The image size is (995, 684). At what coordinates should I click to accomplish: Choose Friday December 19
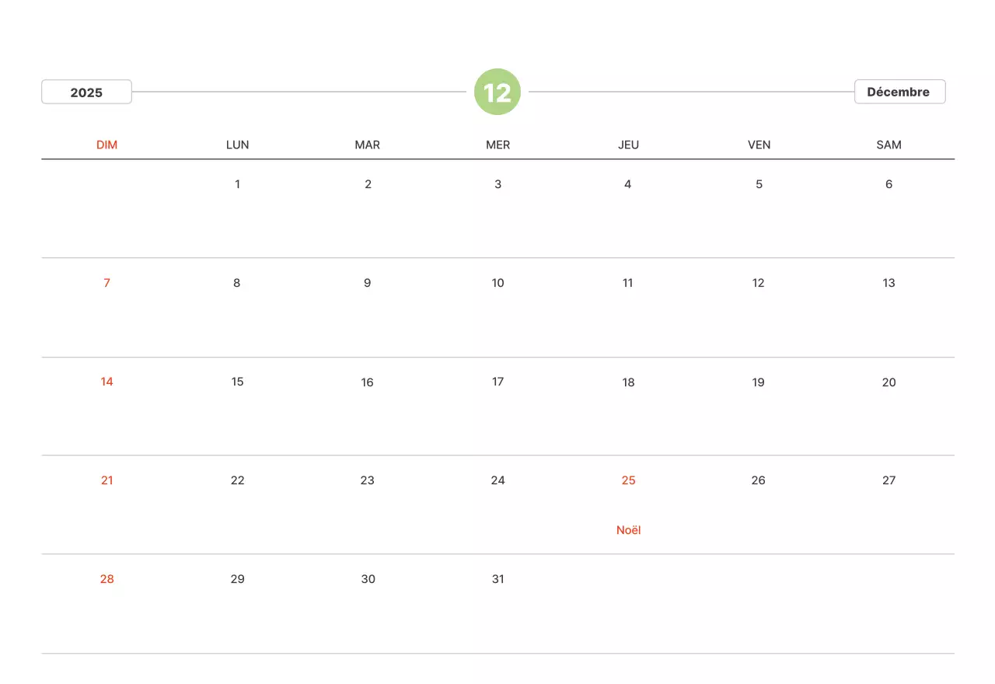click(758, 382)
